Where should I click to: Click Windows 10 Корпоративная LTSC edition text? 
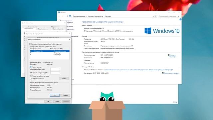[94, 28]
